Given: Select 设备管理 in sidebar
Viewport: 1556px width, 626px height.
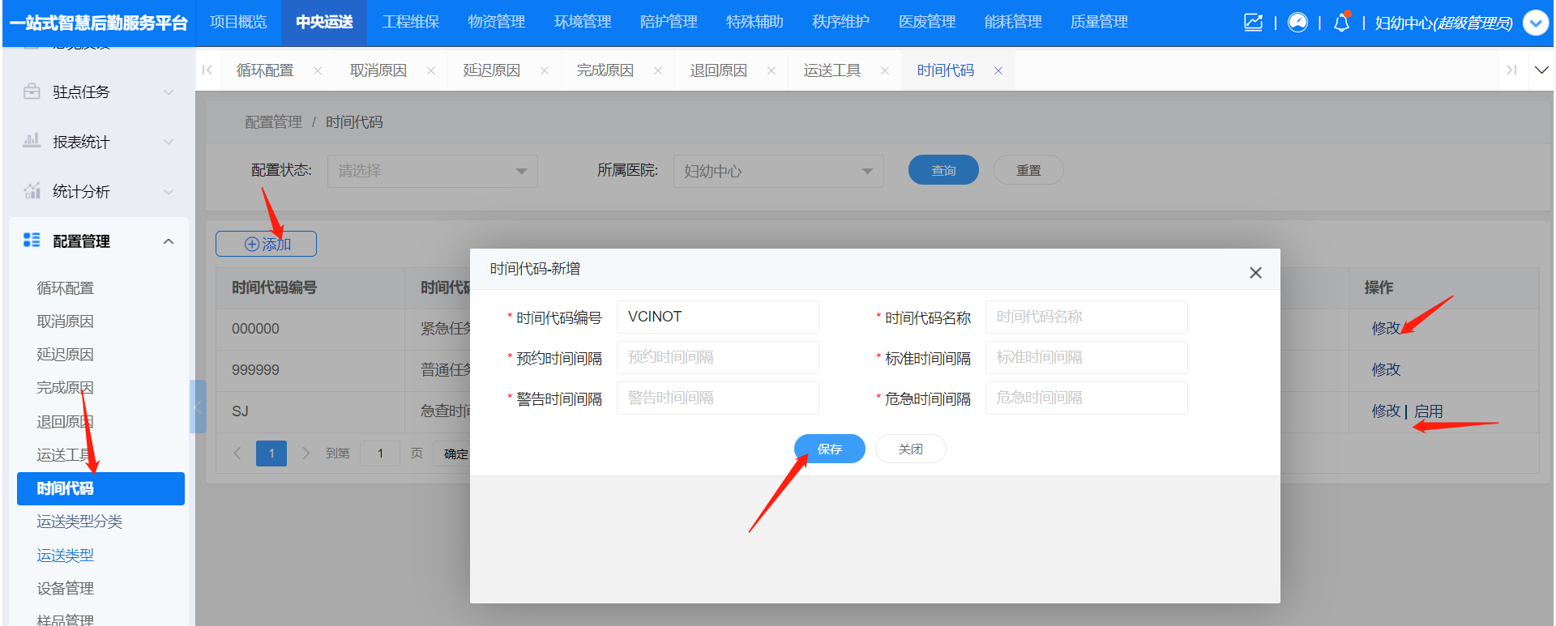Looking at the screenshot, I should click(66, 589).
